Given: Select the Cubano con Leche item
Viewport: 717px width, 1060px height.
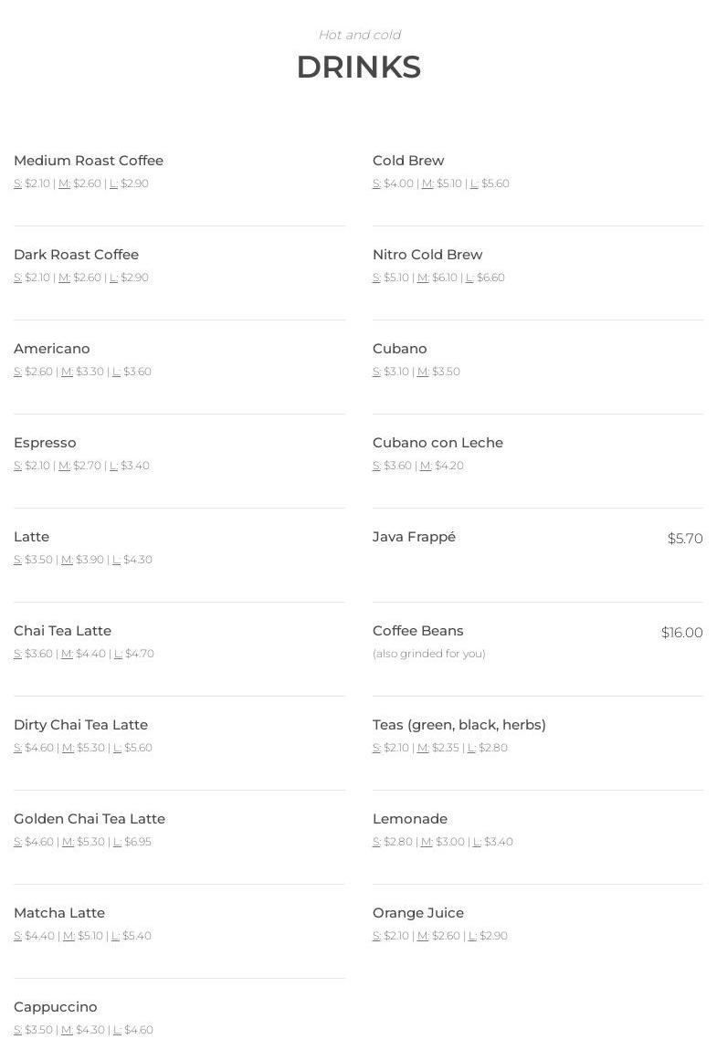Looking at the screenshot, I should pos(438,443).
